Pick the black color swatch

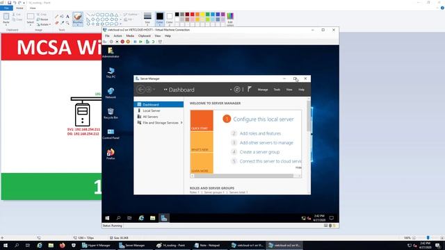(x=177, y=15)
